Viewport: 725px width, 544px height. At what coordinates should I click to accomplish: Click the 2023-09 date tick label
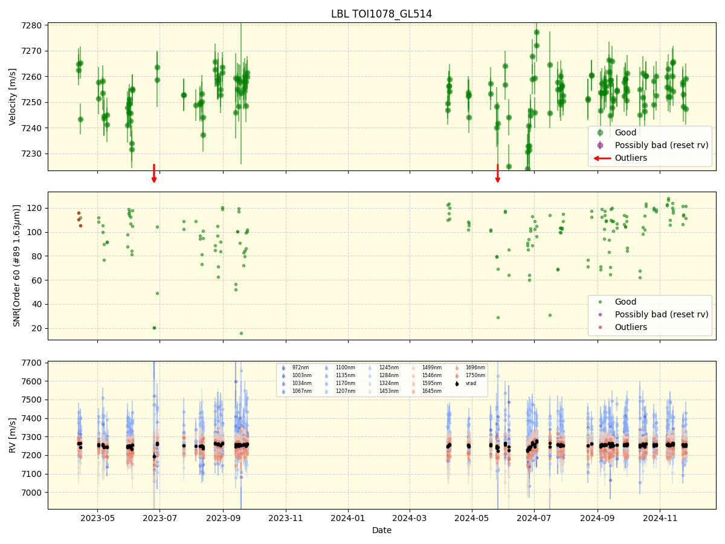pos(223,518)
